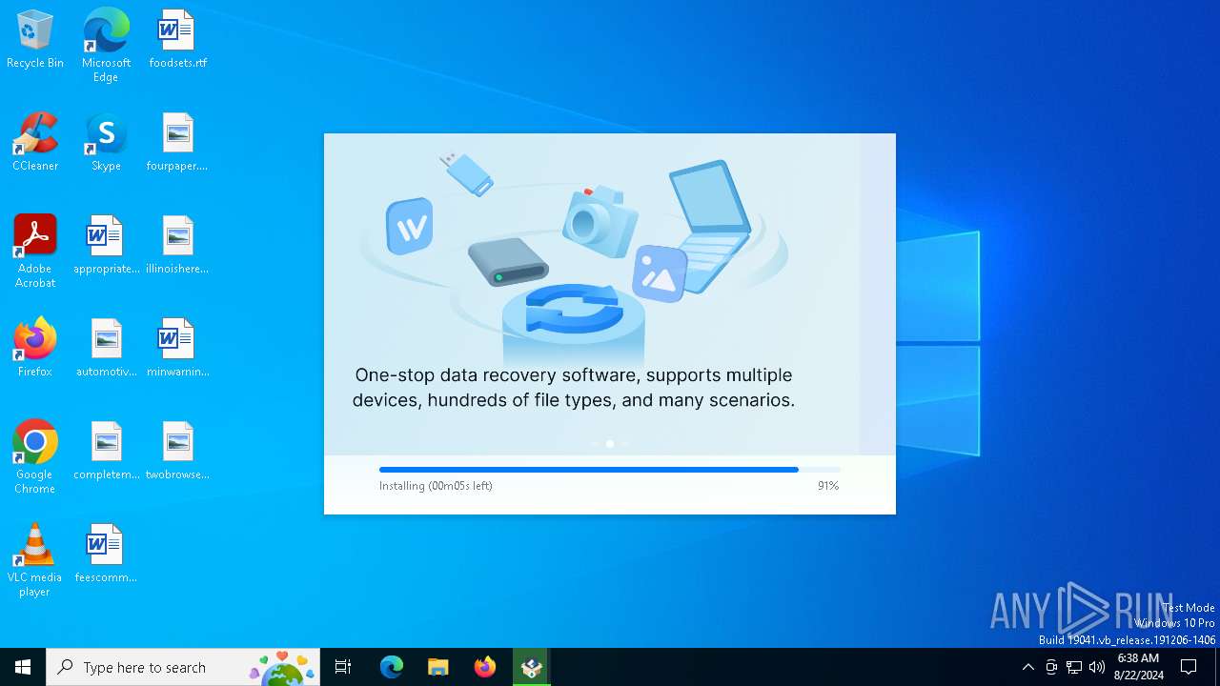Switch to installer app in taskbar

pyautogui.click(x=532, y=667)
